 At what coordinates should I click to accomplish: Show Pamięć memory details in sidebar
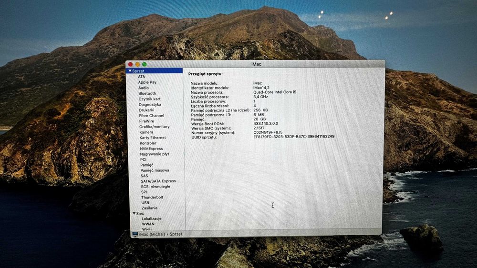click(147, 165)
